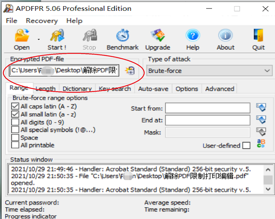
Task: Start the password recovery with Start ! icon
Action: coord(57,35)
